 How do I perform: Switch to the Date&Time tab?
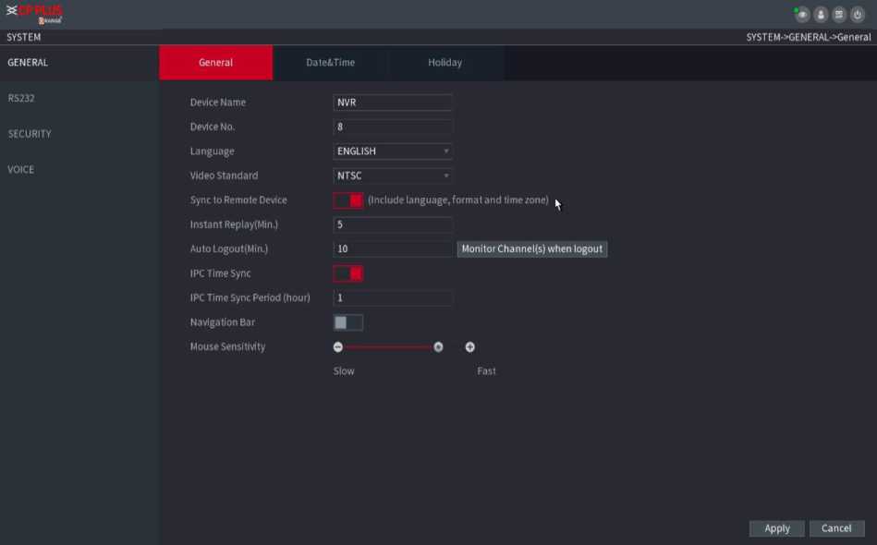[330, 63]
